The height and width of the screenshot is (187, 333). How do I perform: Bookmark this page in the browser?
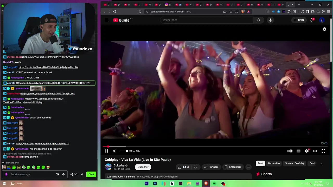140,11
